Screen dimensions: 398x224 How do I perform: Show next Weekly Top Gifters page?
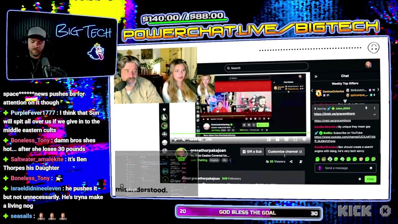[x=378, y=90]
